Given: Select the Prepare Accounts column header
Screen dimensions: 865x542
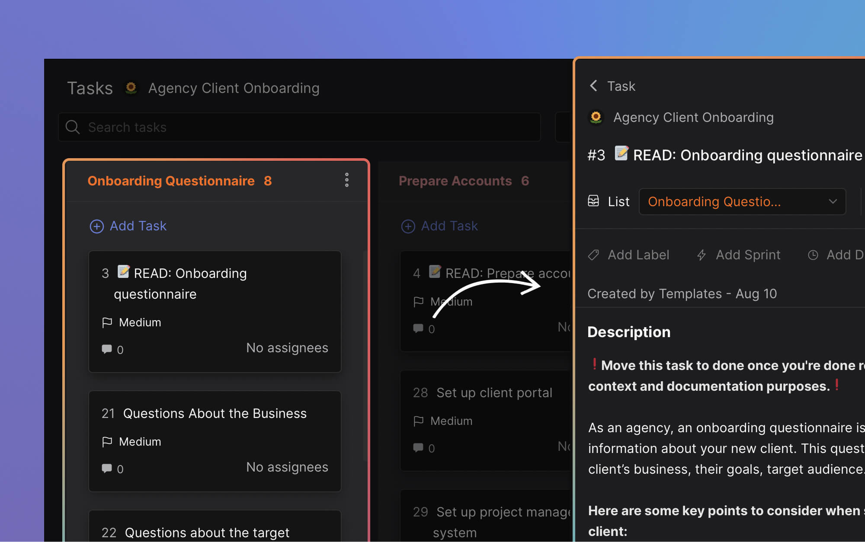Looking at the screenshot, I should (455, 181).
